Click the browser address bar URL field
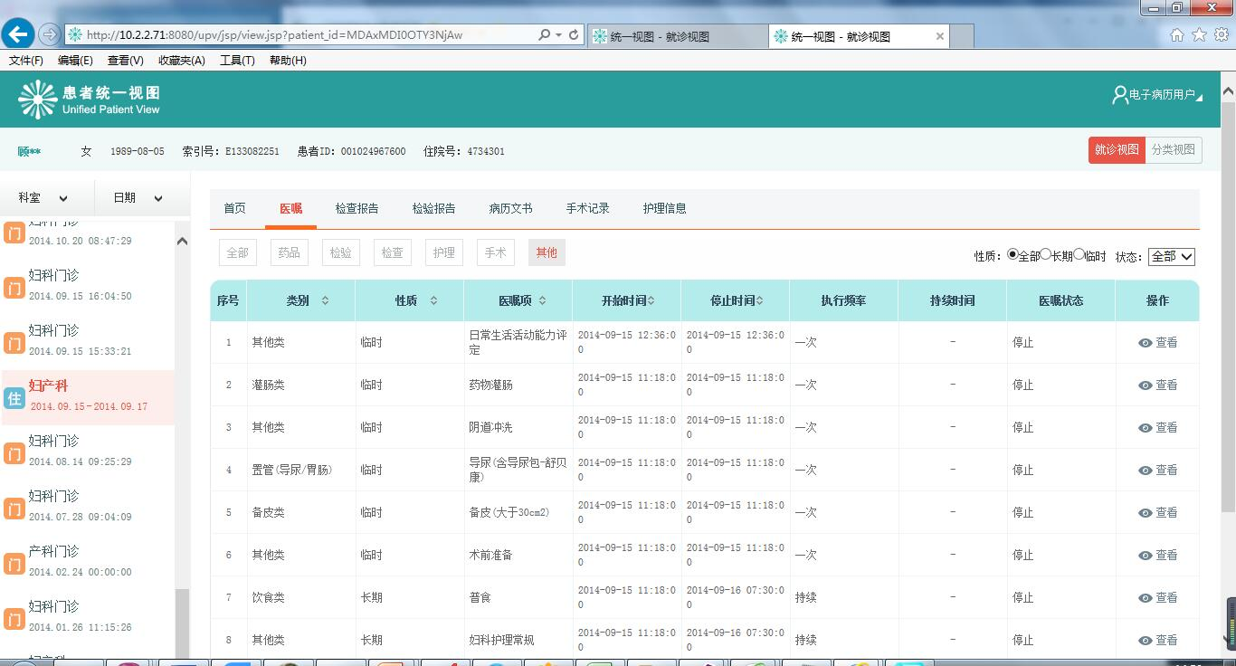The image size is (1236, 666). 299,35
